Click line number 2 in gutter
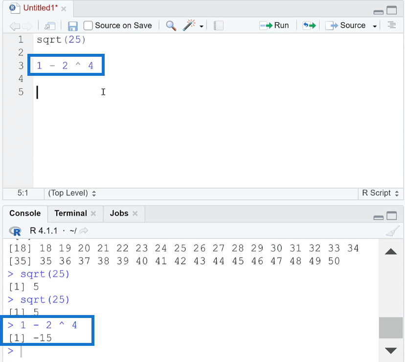 21,52
